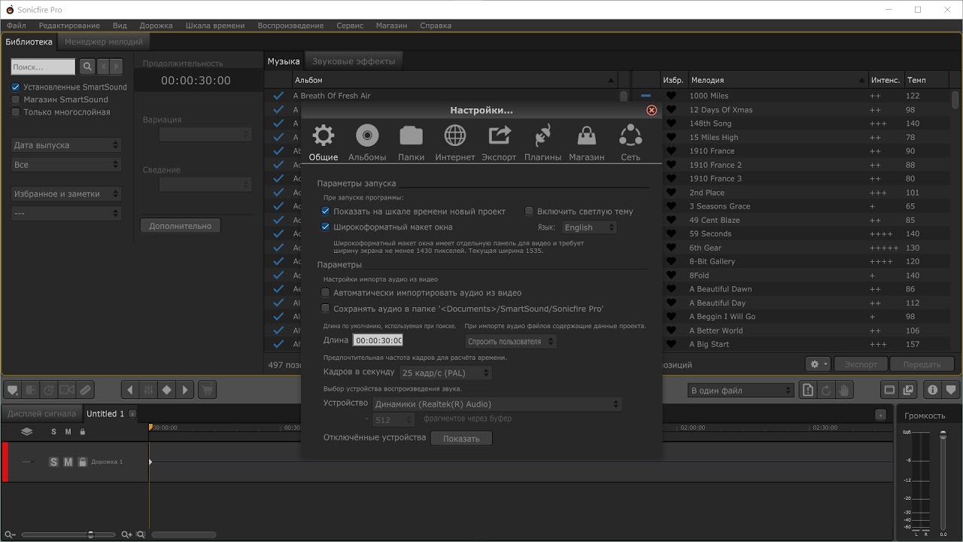Viewport: 963px width, 542px height.
Task: Click the zoom in magnifier on timeline
Action: (x=126, y=534)
